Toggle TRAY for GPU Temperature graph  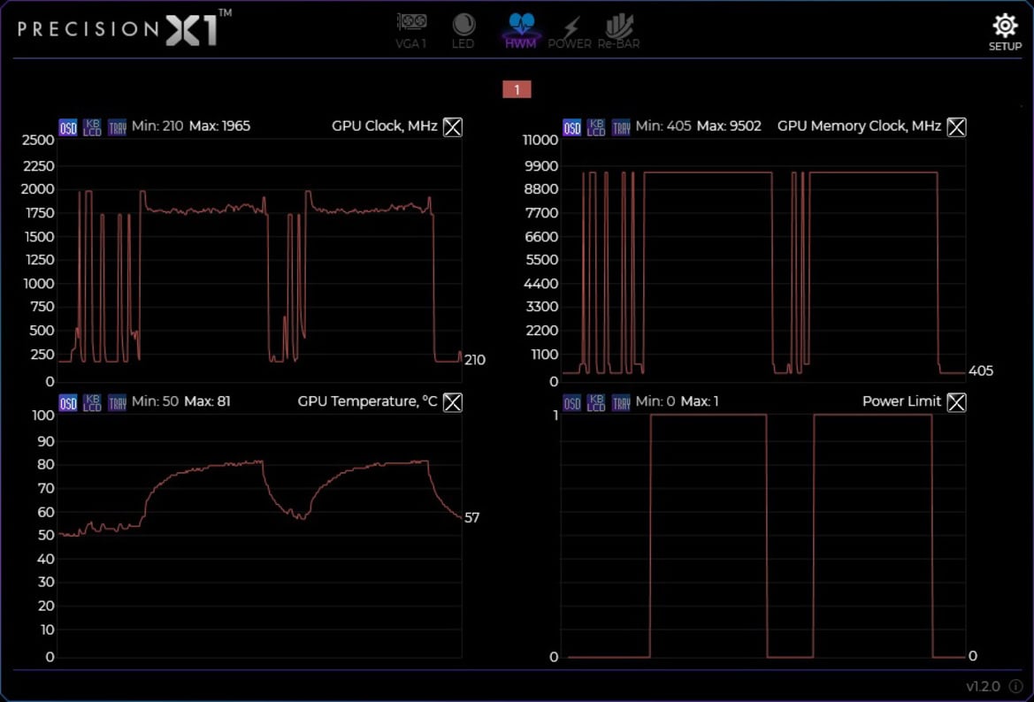pos(118,403)
